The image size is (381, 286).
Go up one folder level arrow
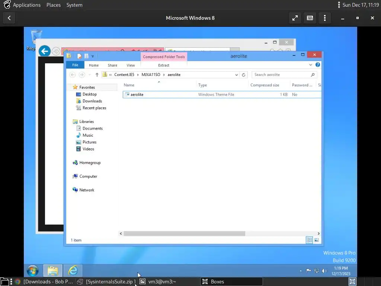click(97, 74)
